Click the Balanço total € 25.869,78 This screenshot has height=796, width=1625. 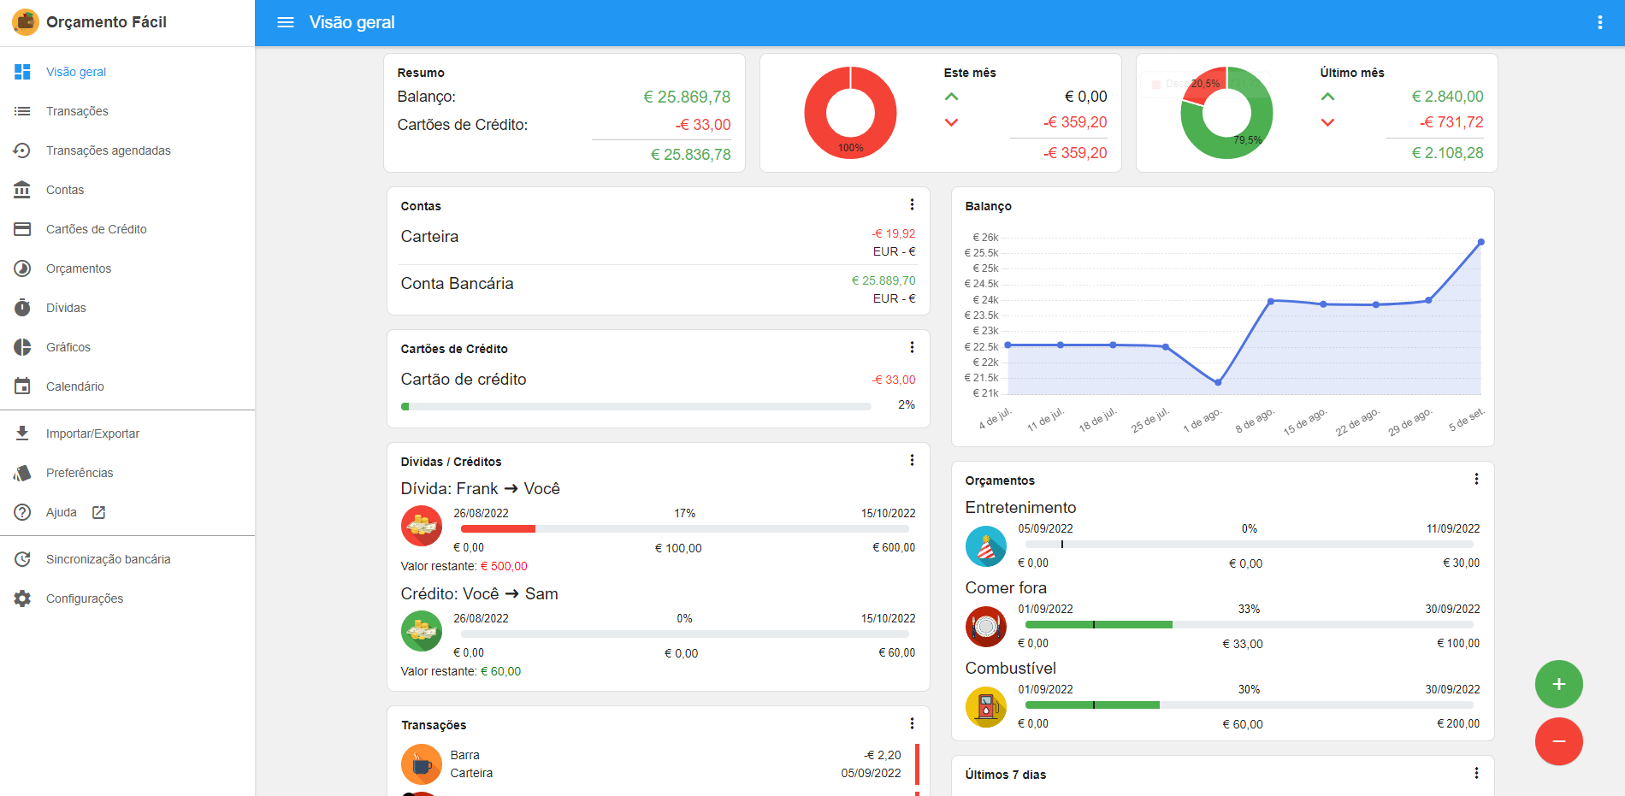click(x=687, y=97)
